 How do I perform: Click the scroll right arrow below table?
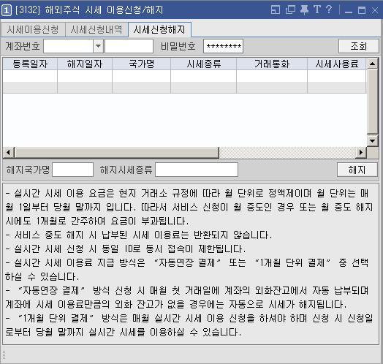point(361,153)
